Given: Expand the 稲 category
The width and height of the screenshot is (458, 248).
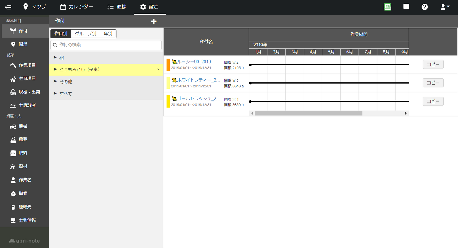Looking at the screenshot, I should pos(106,57).
